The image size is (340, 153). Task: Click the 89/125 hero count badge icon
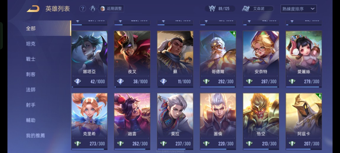click(212, 9)
